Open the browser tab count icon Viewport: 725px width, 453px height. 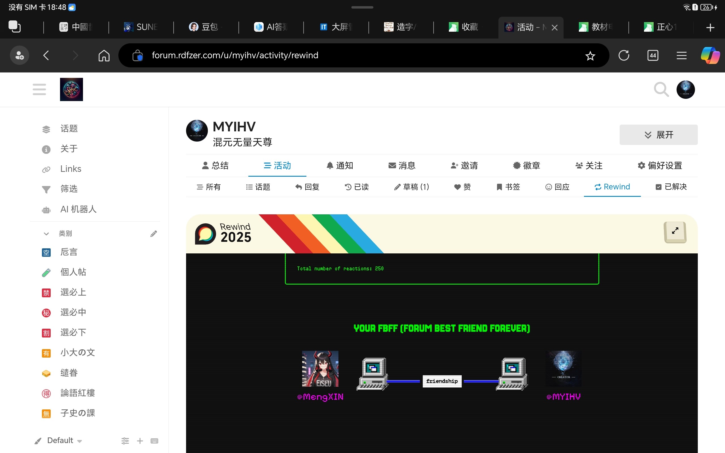653,55
